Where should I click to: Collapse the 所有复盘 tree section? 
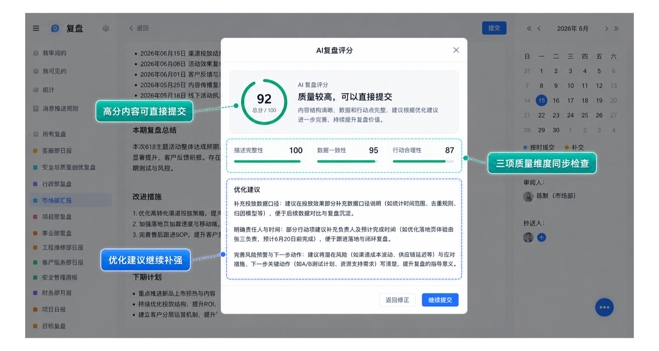point(30,134)
